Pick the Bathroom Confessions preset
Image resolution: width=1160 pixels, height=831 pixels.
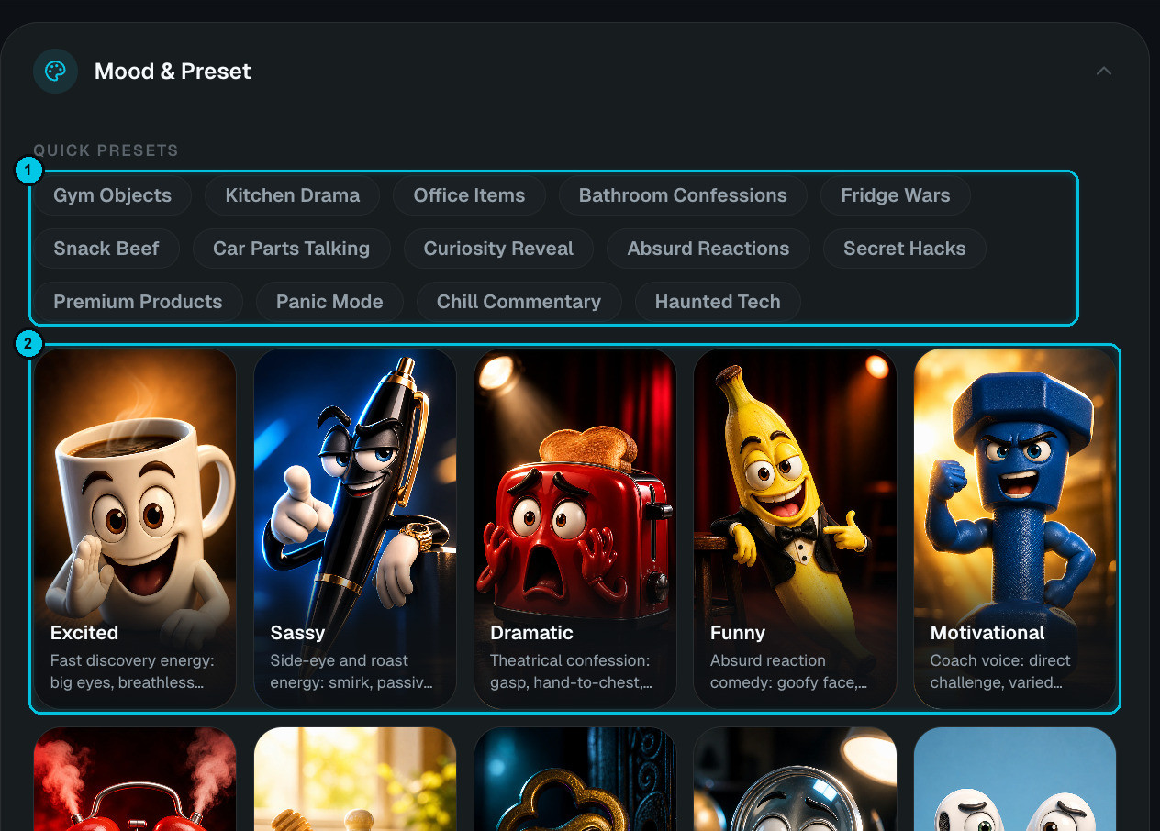(x=683, y=195)
